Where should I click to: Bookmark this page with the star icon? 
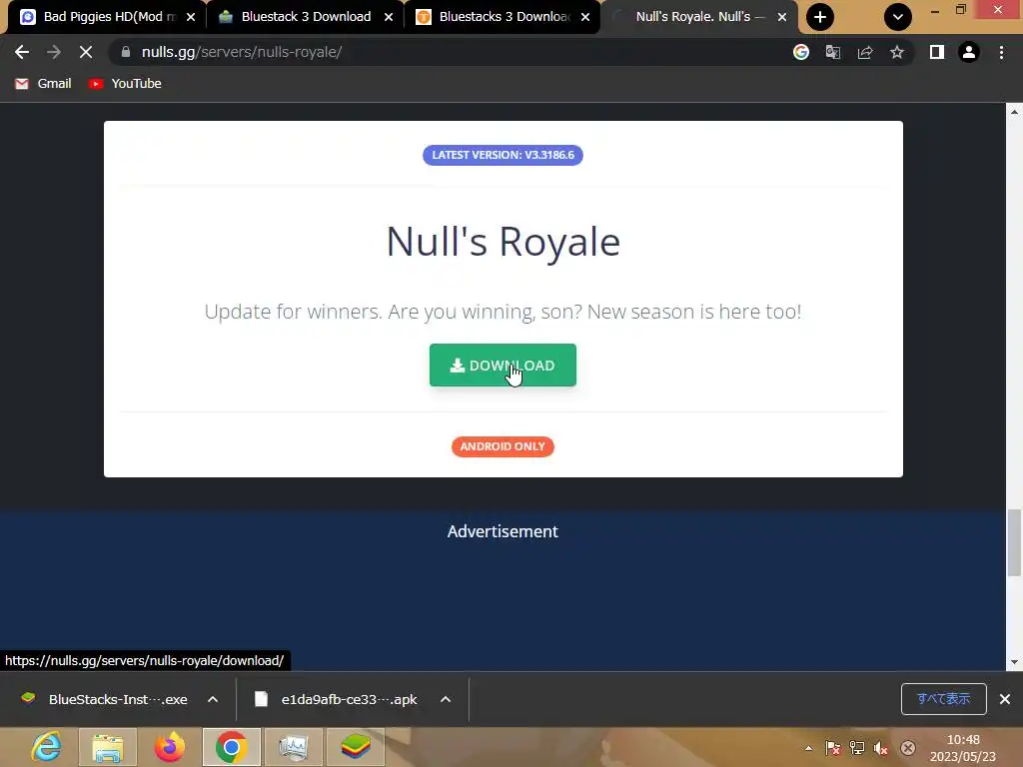coord(897,52)
